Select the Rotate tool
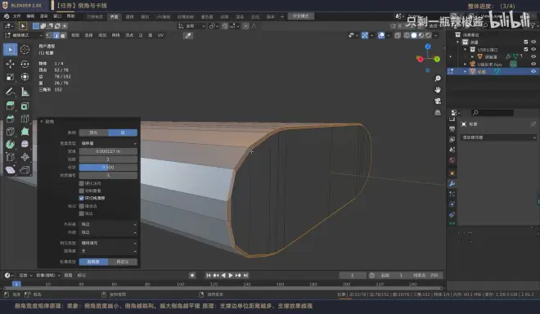 coord(25,64)
